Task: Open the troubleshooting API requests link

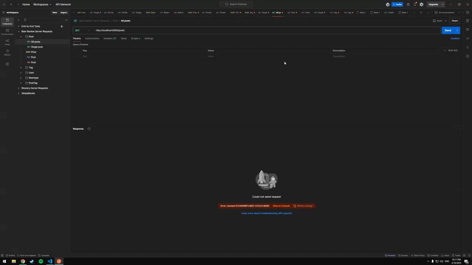Action: click(x=267, y=213)
